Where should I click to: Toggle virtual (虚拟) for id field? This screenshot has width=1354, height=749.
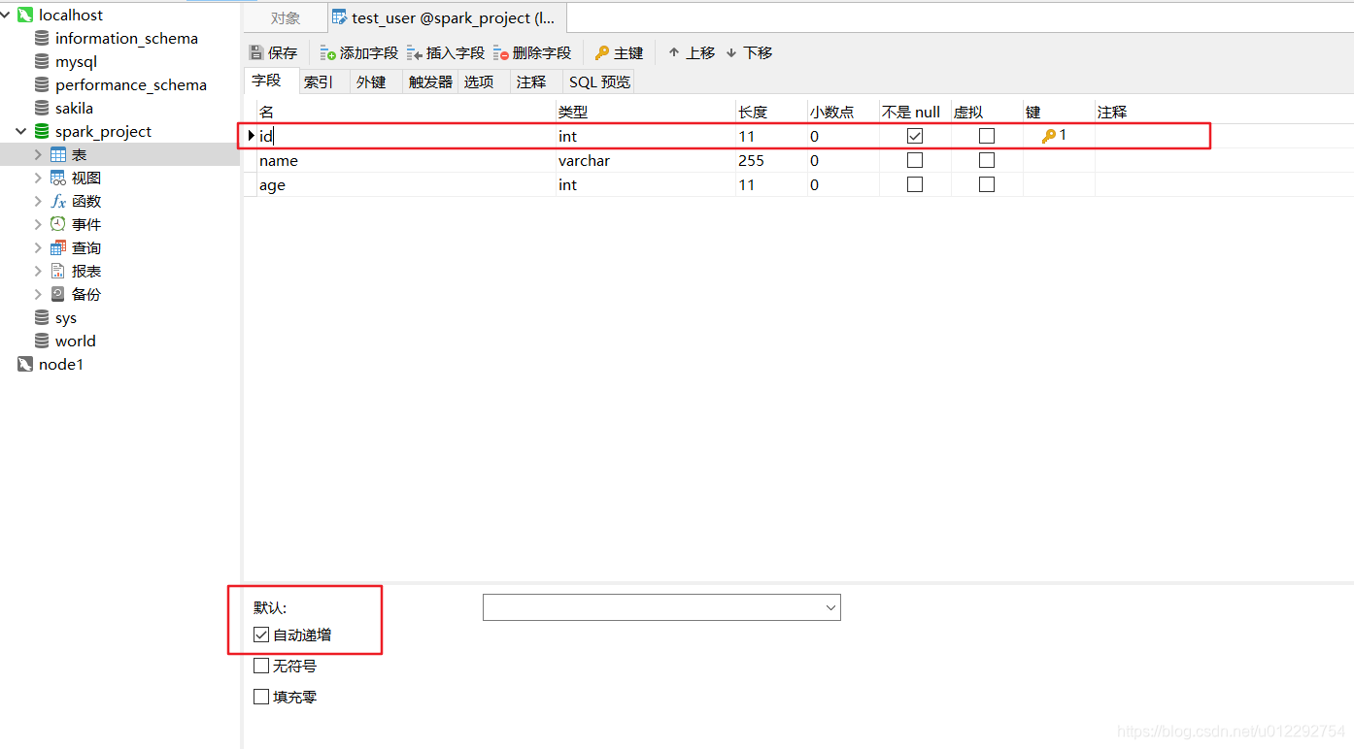[987, 136]
